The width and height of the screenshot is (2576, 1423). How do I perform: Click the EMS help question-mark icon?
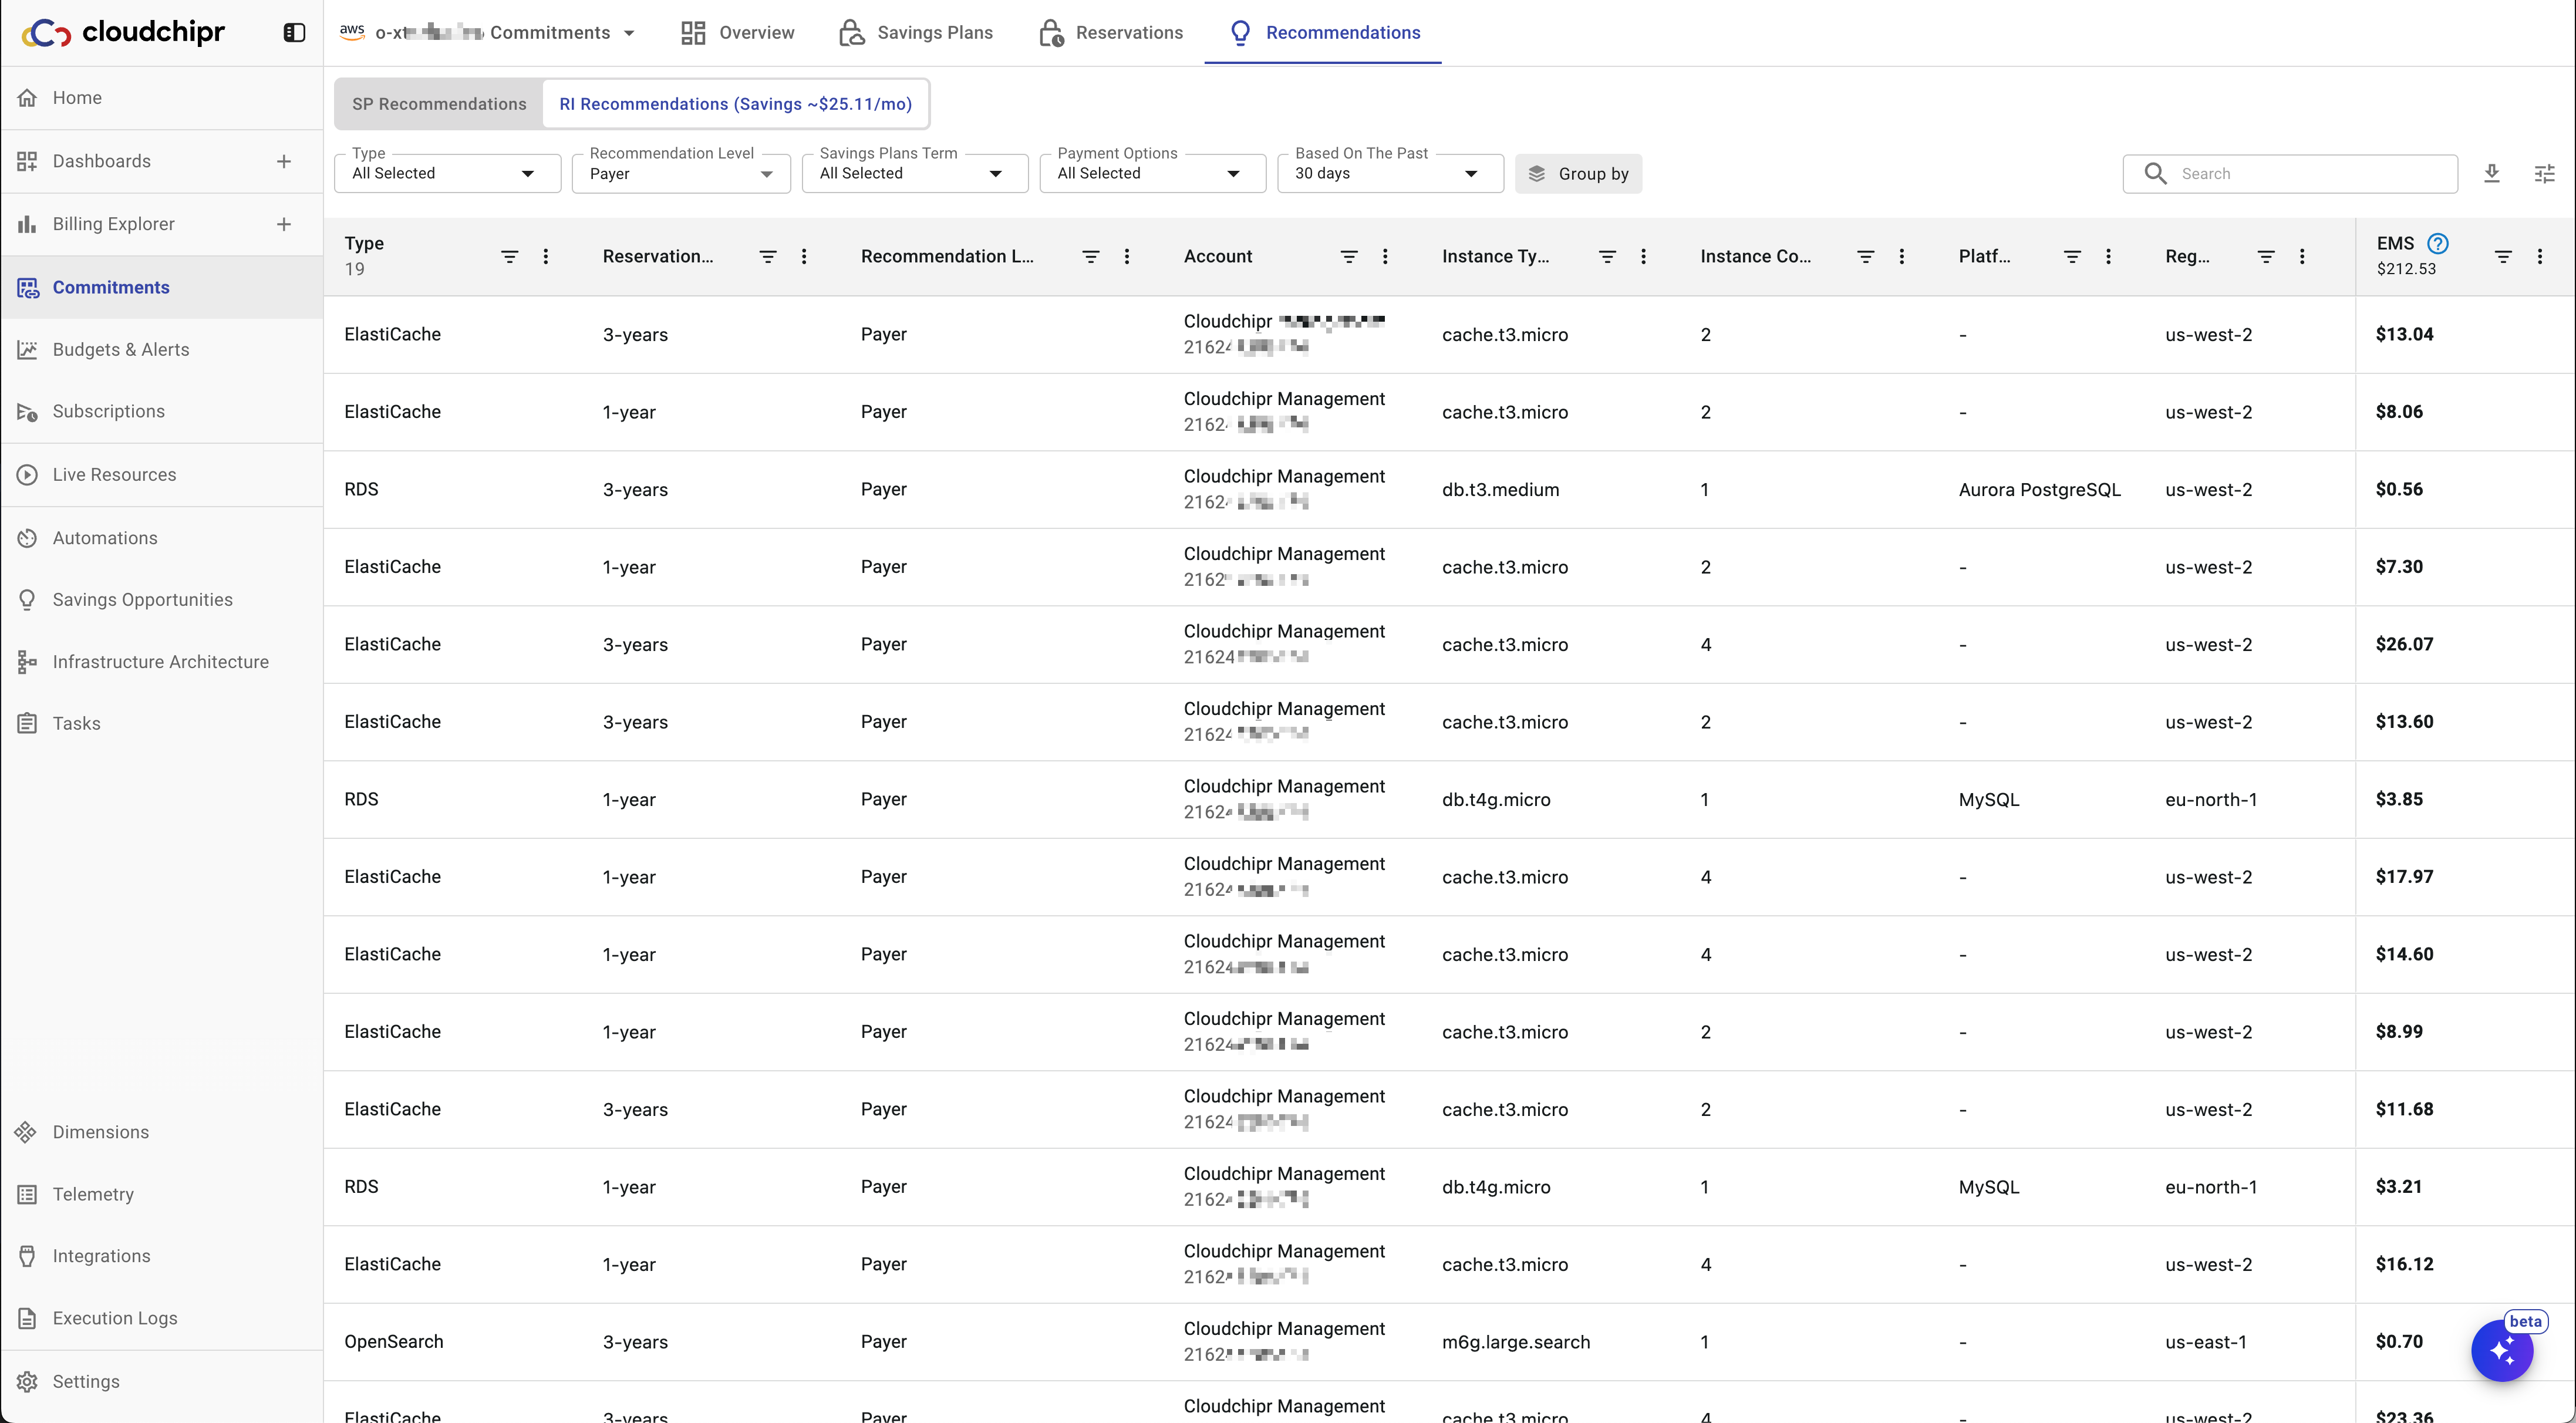(x=2437, y=243)
